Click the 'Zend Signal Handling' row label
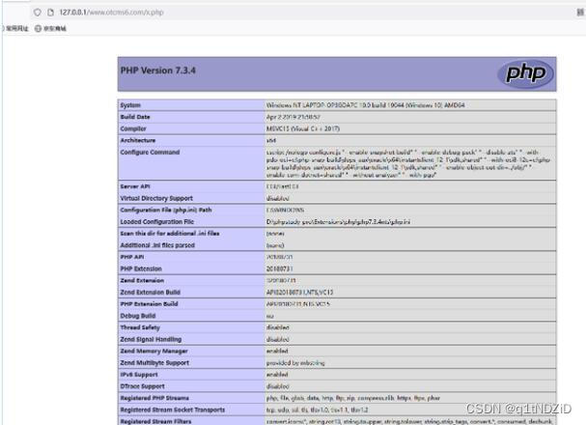This screenshot has height=425, width=586. click(x=151, y=339)
